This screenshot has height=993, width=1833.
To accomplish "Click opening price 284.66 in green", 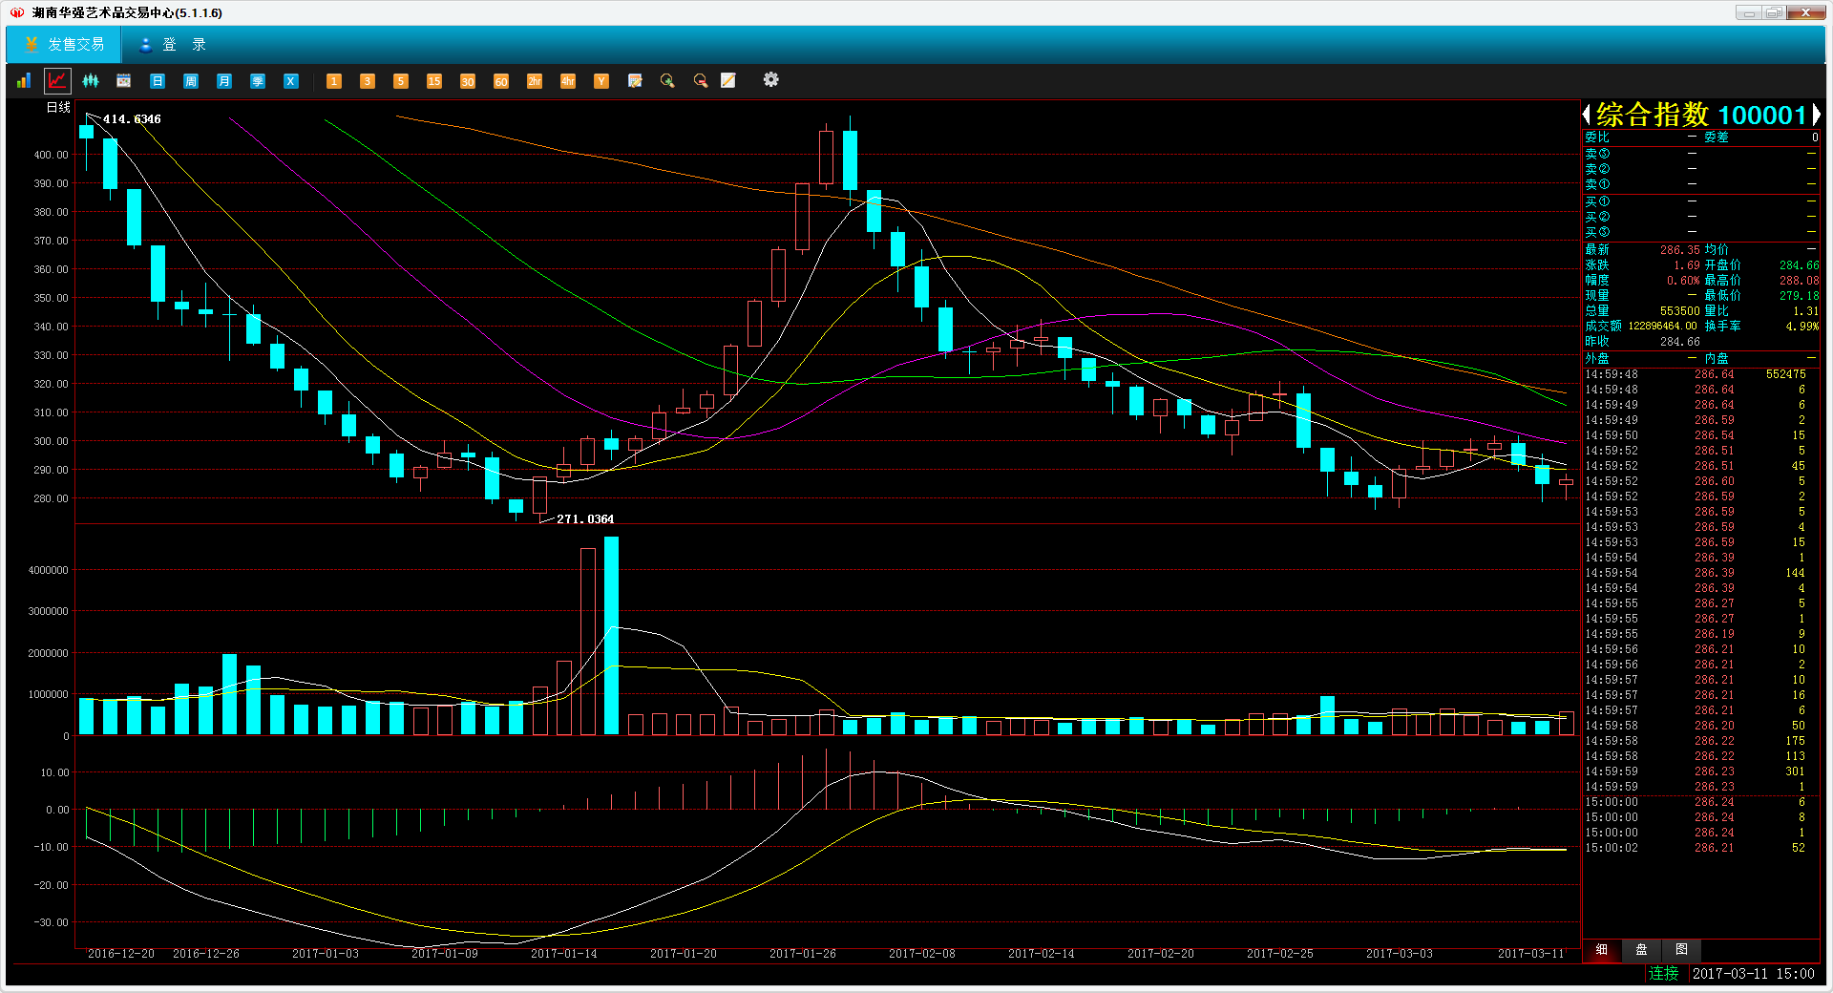I will click(1799, 265).
